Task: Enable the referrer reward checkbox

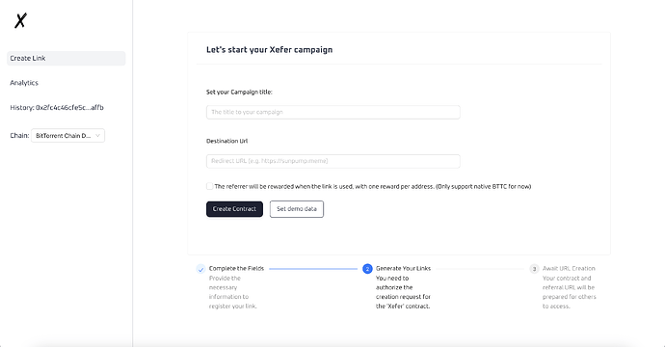Action: click(x=209, y=186)
